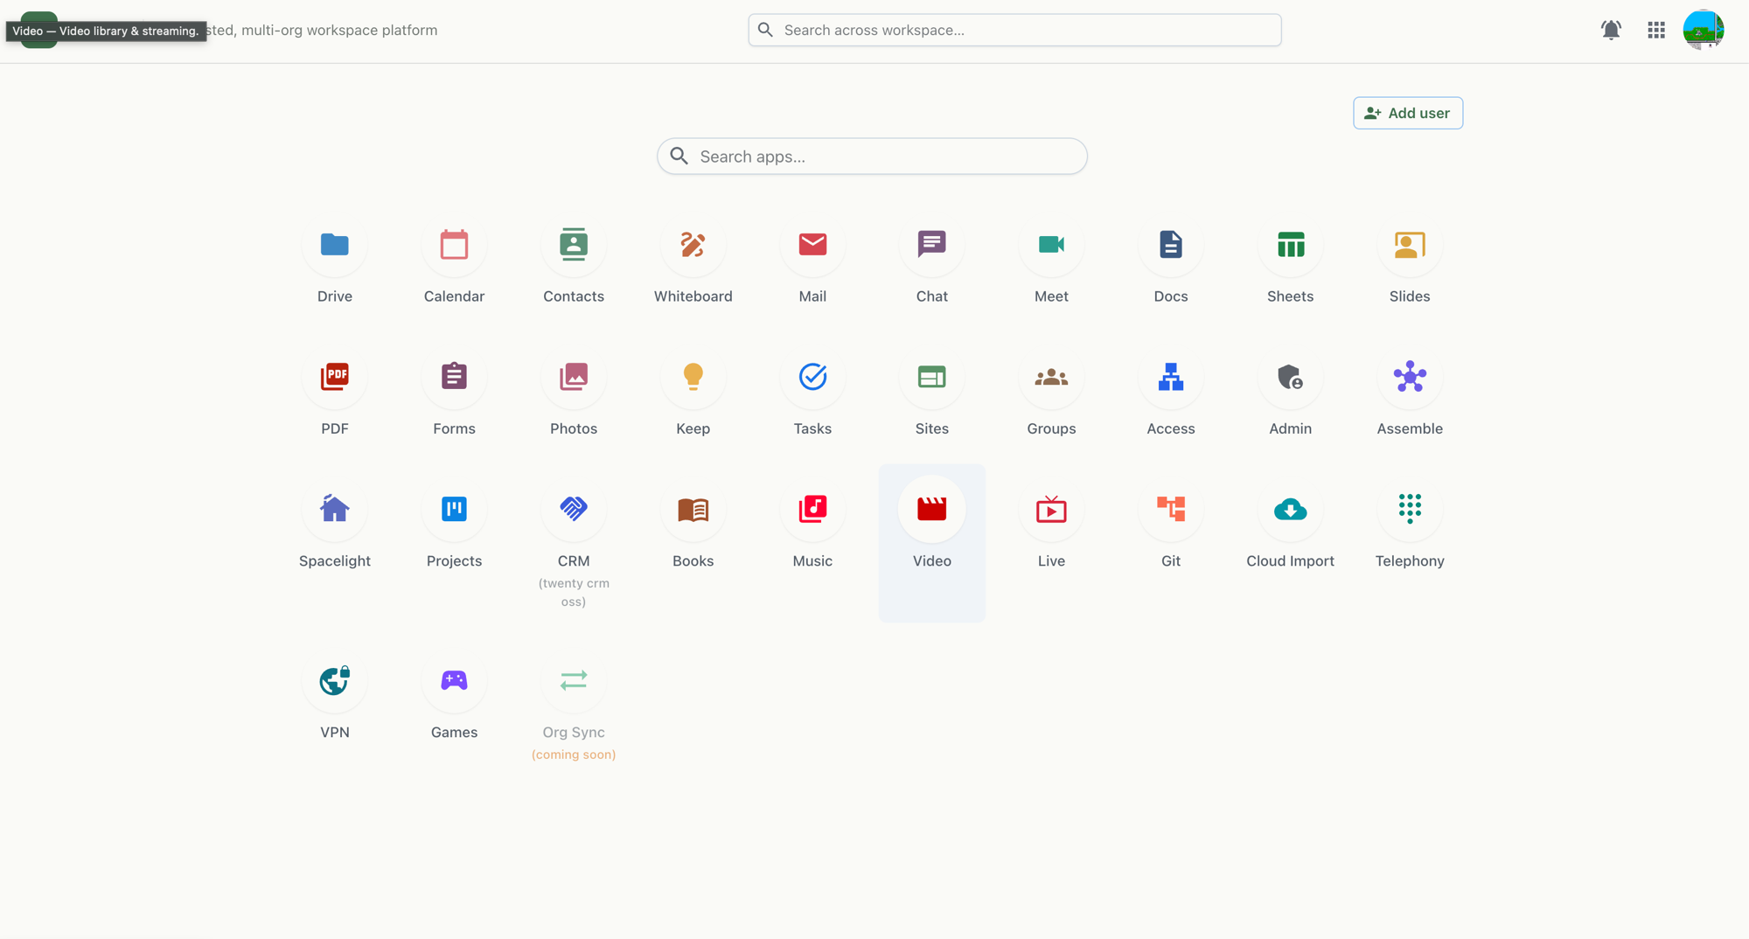Open the Keep notes app
This screenshot has height=939, width=1749.
[693, 396]
